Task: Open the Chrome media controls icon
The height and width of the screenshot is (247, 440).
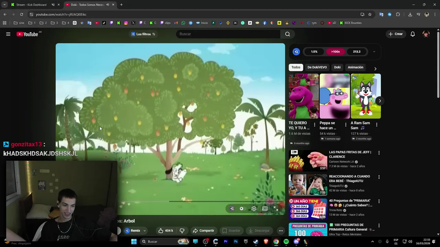Action: 418,14
